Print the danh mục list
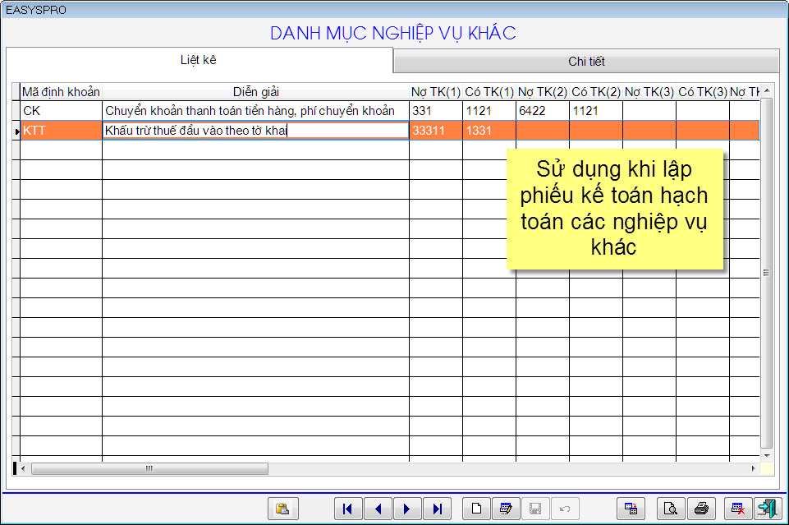 700,509
